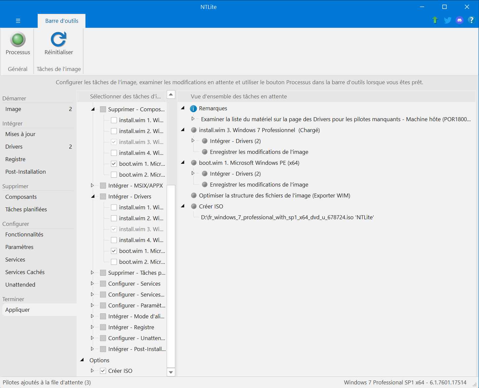Screen dimensions: 479x388
Task: Collapse the Supprimer - Composants tree node
Action: [93, 109]
